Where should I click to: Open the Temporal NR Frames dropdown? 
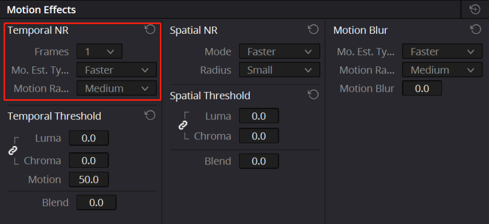[99, 51]
